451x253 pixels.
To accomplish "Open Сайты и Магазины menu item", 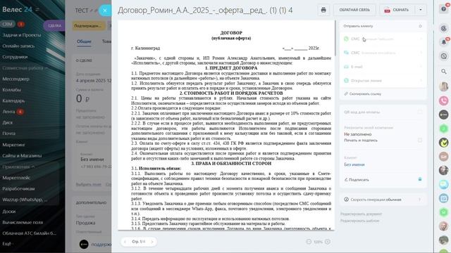I will [22, 156].
